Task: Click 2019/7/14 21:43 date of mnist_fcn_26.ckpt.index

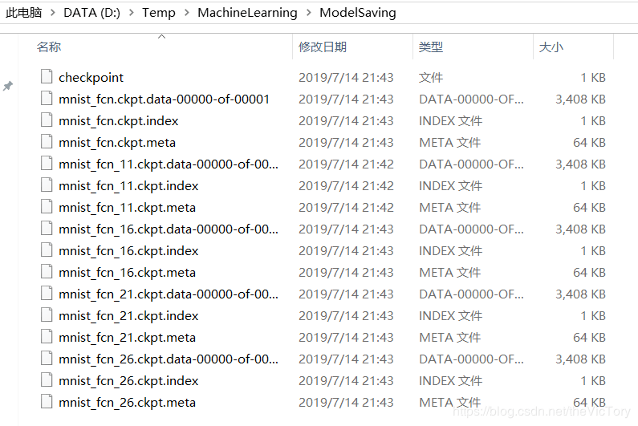Action: click(346, 381)
